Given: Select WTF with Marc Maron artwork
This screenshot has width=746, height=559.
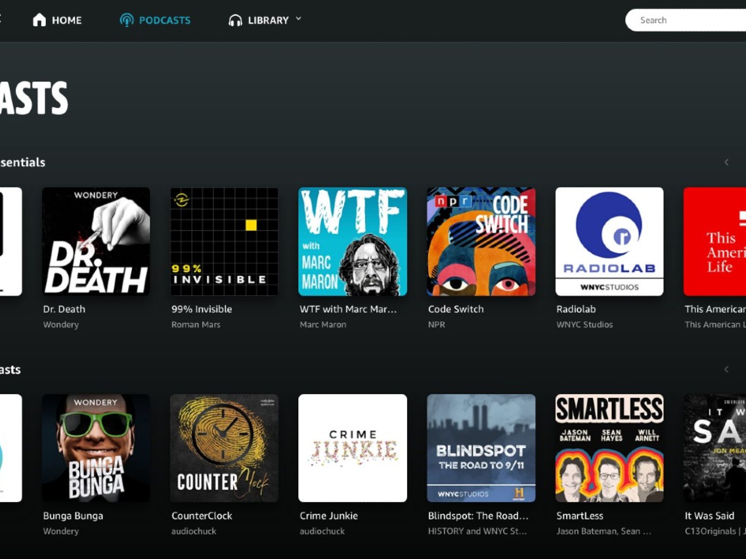Looking at the screenshot, I should pyautogui.click(x=352, y=241).
